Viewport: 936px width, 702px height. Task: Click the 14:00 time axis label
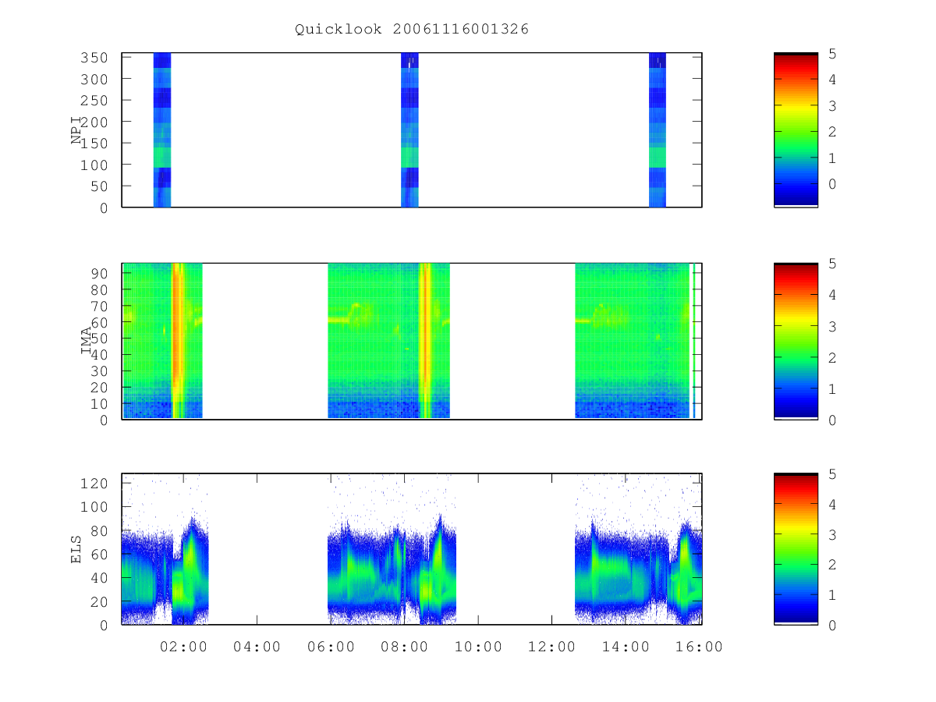pyautogui.click(x=626, y=647)
